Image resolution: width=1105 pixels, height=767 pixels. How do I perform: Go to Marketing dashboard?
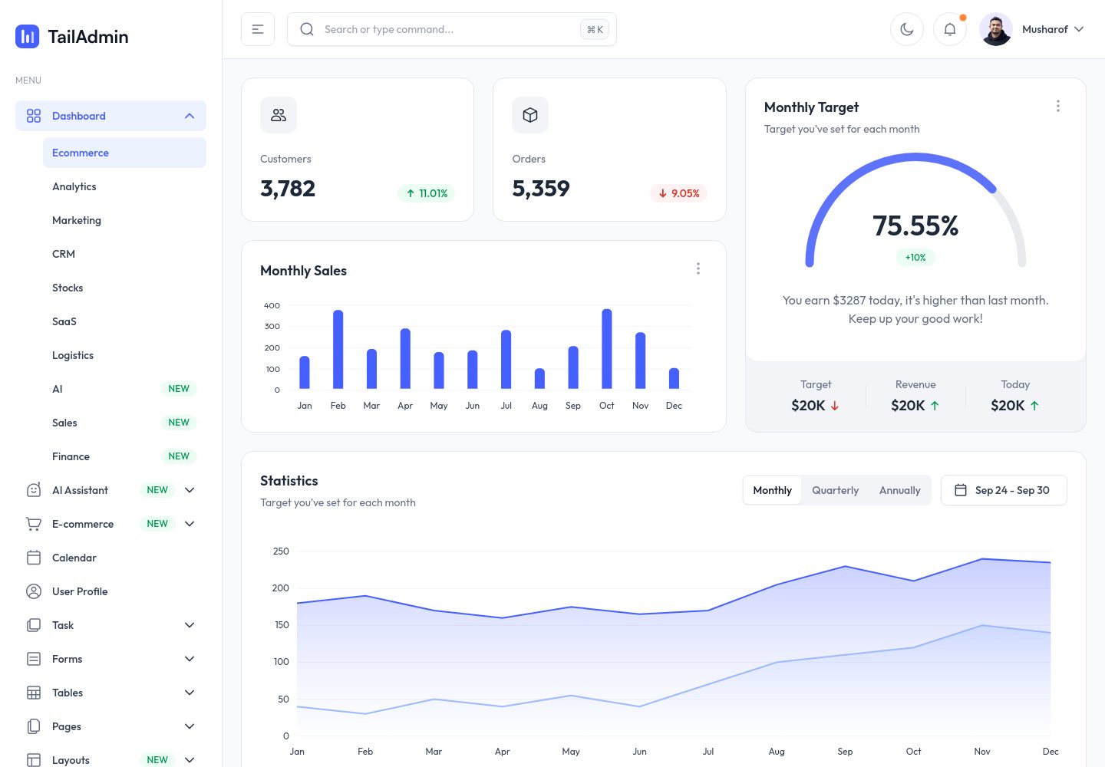pyautogui.click(x=124, y=220)
